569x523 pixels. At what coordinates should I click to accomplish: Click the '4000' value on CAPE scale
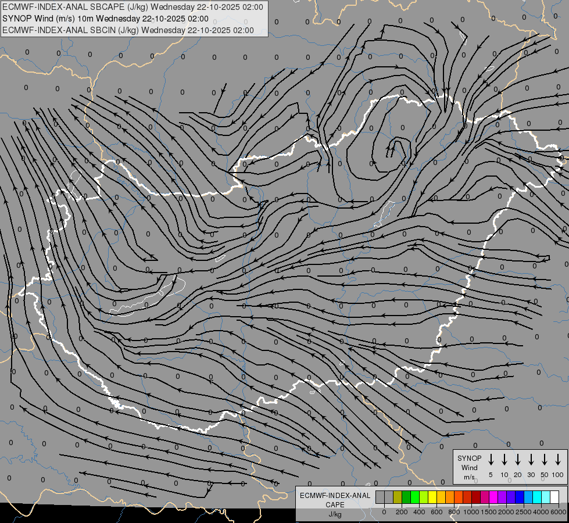click(x=541, y=512)
